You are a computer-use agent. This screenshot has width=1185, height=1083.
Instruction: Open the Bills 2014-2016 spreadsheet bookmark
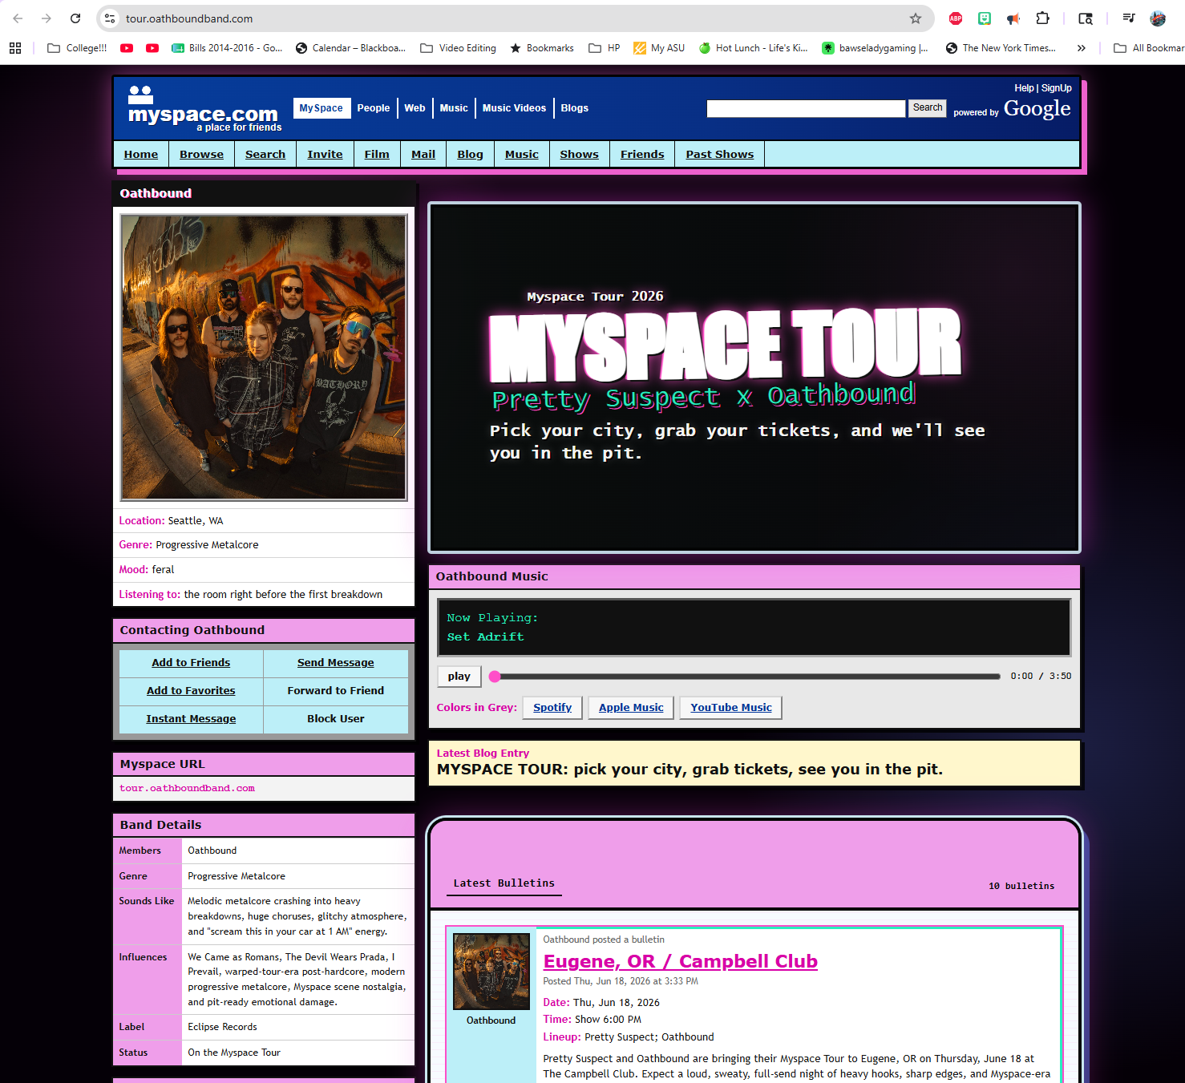(227, 48)
